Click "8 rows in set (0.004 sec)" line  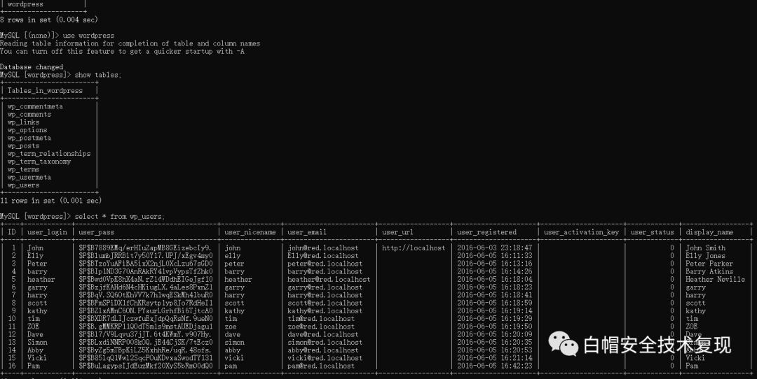click(x=49, y=20)
